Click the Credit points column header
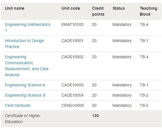 click(98, 11)
